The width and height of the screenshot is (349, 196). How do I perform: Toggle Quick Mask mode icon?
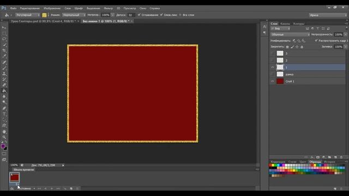click(4, 154)
